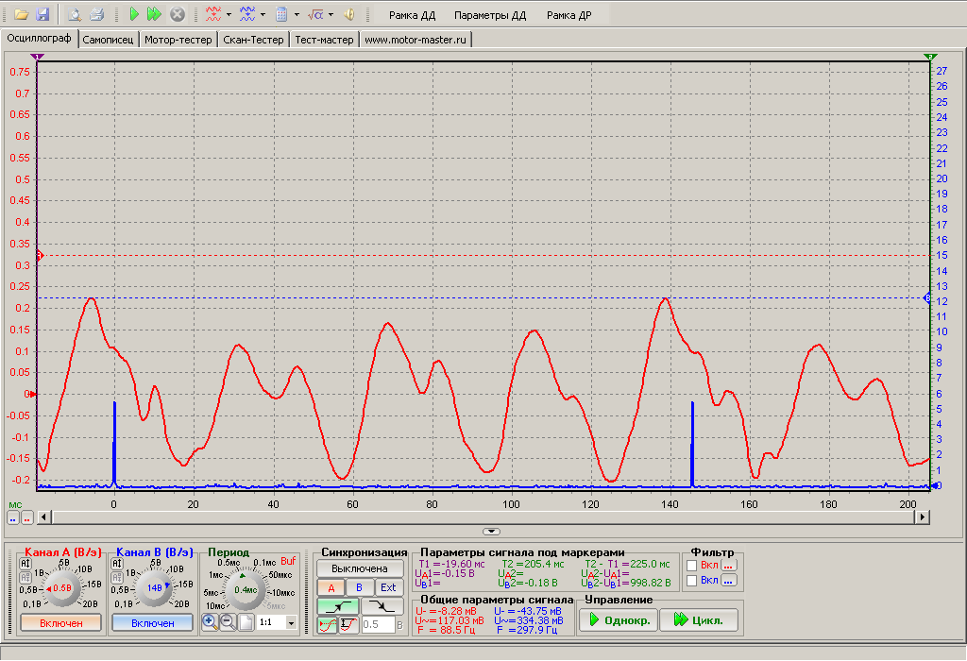Click the red dots button below the time axis

(x=27, y=518)
